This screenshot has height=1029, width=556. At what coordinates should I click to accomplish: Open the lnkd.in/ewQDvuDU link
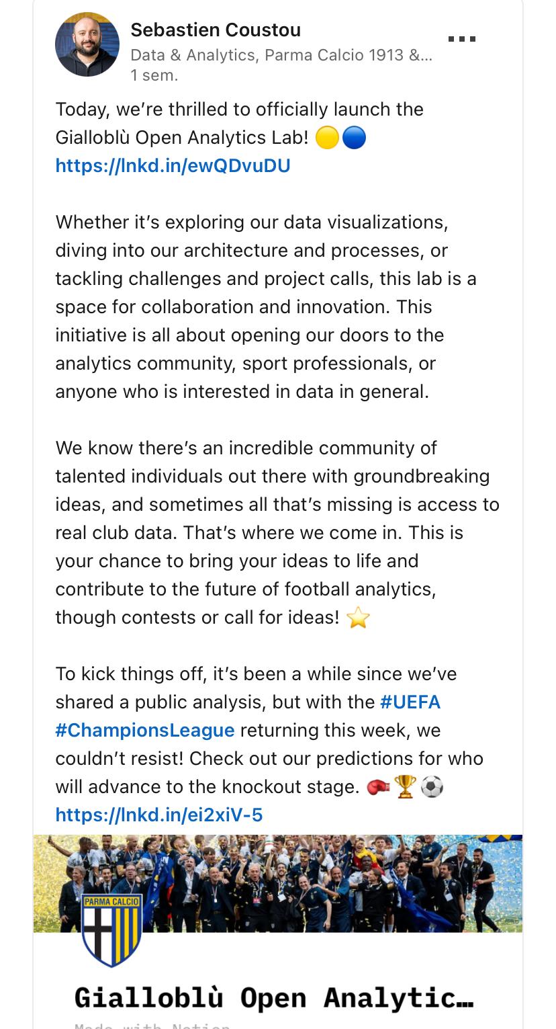(173, 165)
